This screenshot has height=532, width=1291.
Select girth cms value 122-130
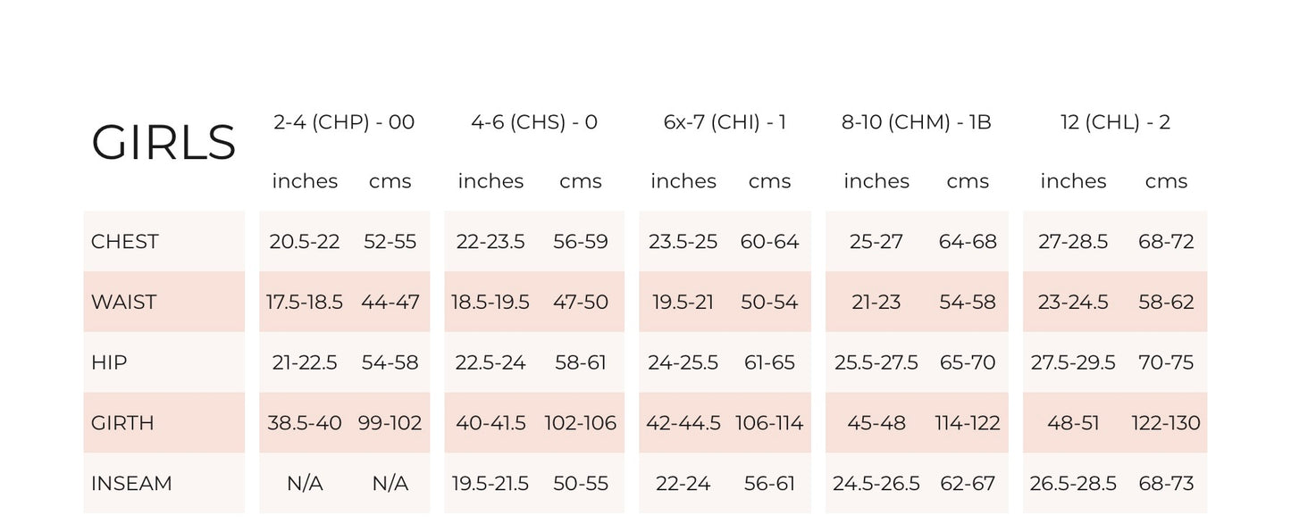pyautogui.click(x=1166, y=423)
